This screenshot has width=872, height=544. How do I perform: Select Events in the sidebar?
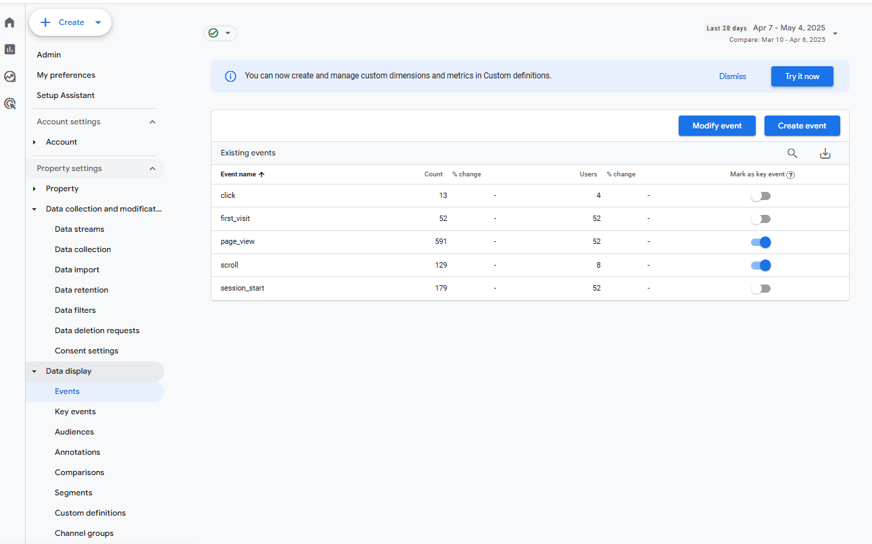point(67,391)
